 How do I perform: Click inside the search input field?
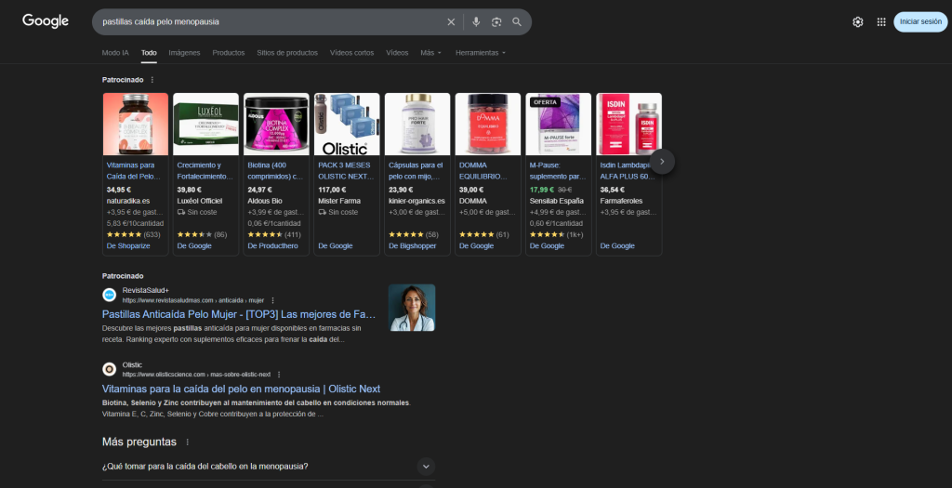270,21
